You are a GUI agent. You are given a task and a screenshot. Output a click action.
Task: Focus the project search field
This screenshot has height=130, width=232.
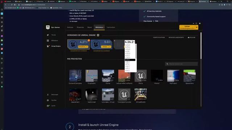[181, 64]
